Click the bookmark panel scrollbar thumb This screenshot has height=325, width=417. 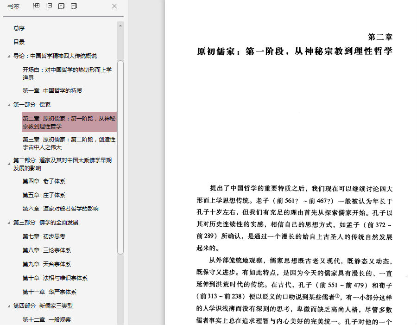pos(120,157)
